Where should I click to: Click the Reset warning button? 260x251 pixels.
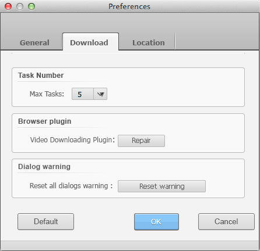point(161,187)
